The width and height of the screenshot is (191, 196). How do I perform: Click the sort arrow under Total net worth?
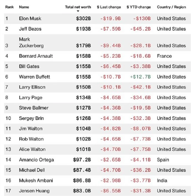click(x=78, y=11)
